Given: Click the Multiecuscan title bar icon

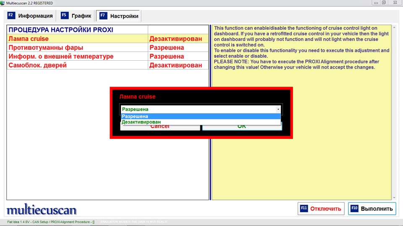Looking at the screenshot, I should click(x=3, y=3).
